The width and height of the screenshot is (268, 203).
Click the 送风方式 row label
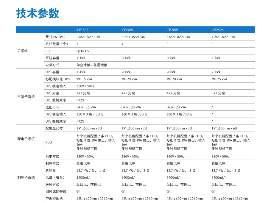pos(52,185)
